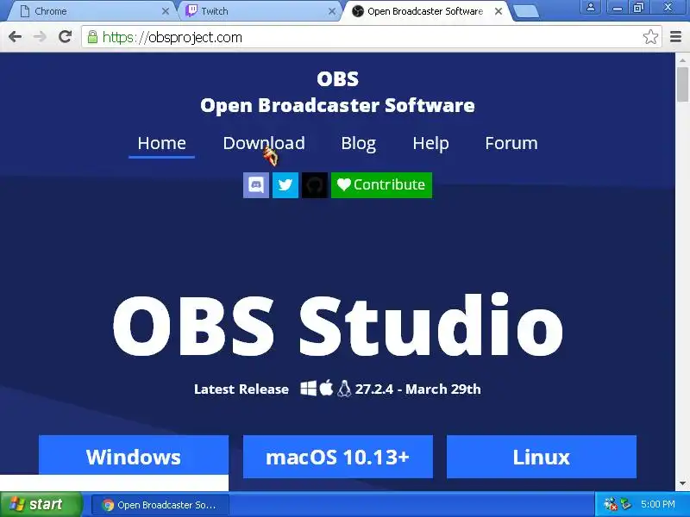Click the green padlock security icon
This screenshot has height=517, width=690.
92,37
